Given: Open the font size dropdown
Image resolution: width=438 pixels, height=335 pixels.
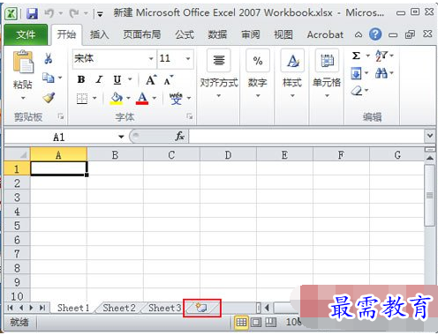Looking at the screenshot, I should coord(188,58).
